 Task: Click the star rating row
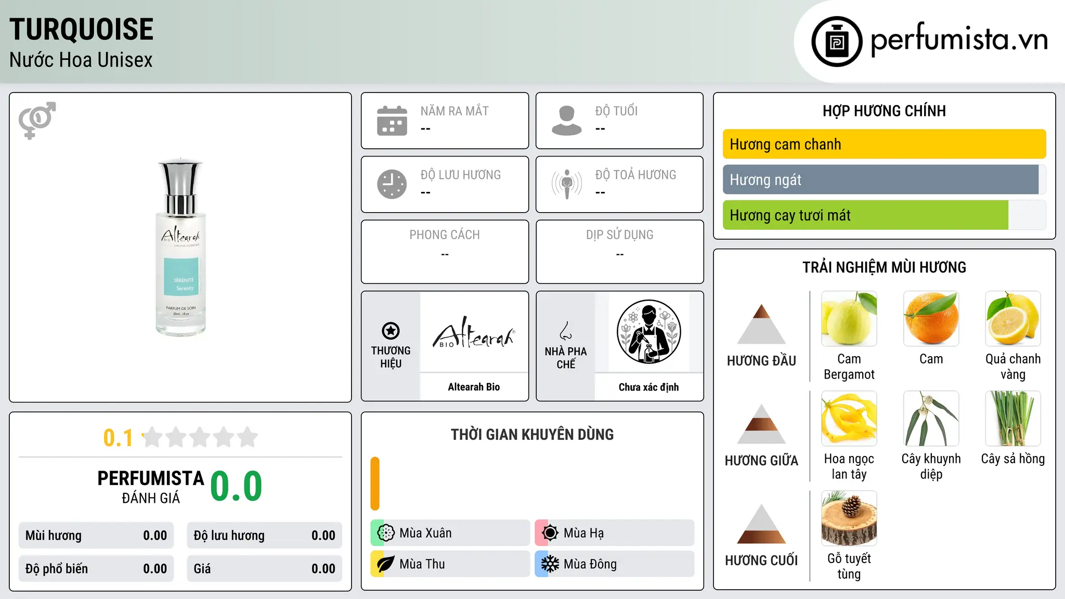tap(200, 437)
